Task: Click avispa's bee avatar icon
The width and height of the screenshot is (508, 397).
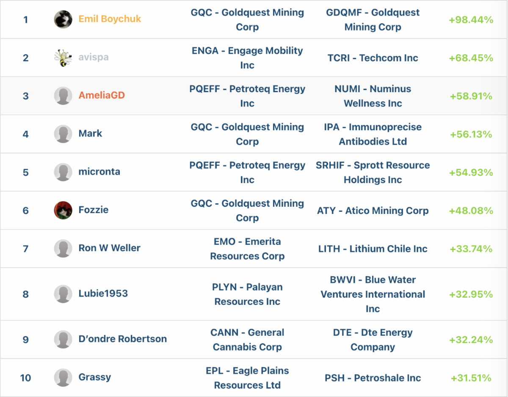Action: coord(63,57)
